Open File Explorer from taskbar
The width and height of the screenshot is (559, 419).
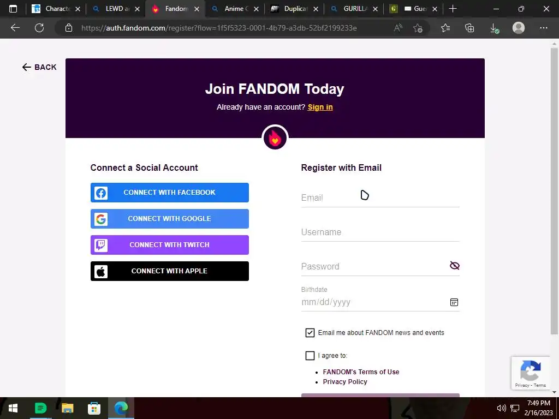pos(67,408)
